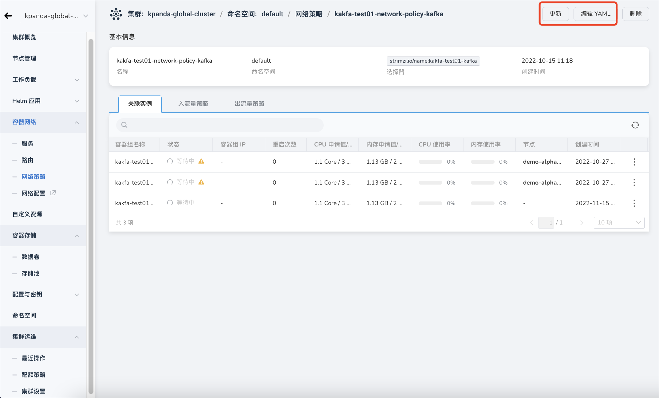This screenshot has width=659, height=398.
Task: Go to the next page arrow
Action: 582,223
